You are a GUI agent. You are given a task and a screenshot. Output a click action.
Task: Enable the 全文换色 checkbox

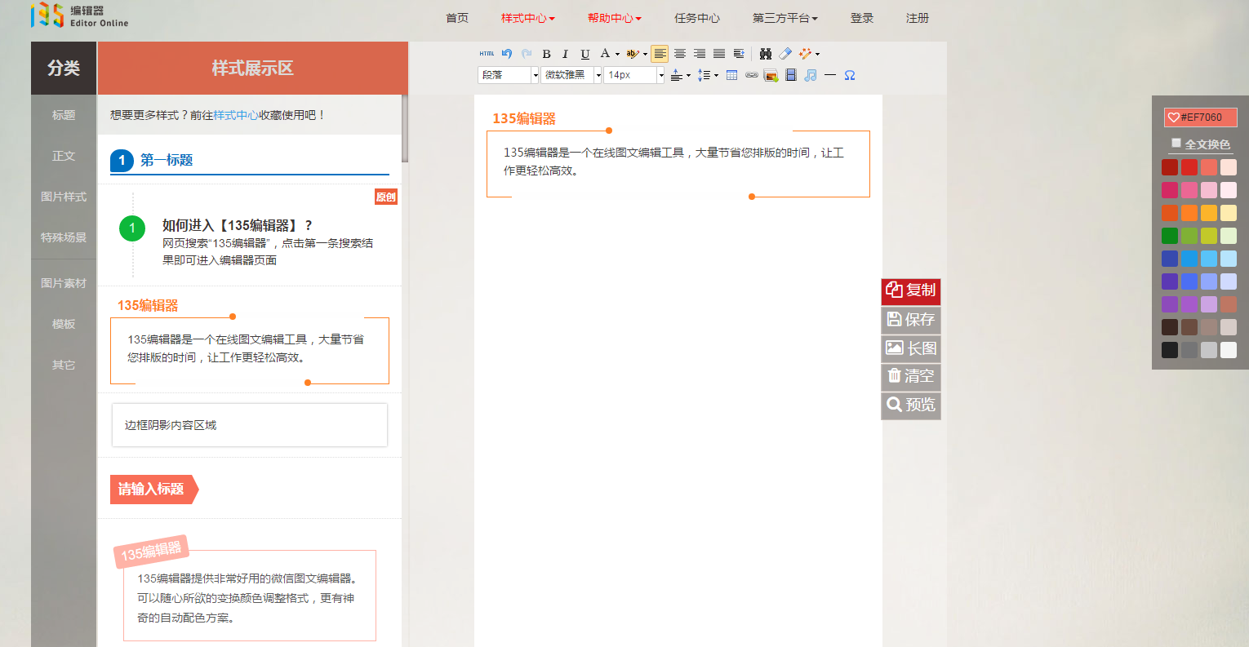pyautogui.click(x=1176, y=144)
